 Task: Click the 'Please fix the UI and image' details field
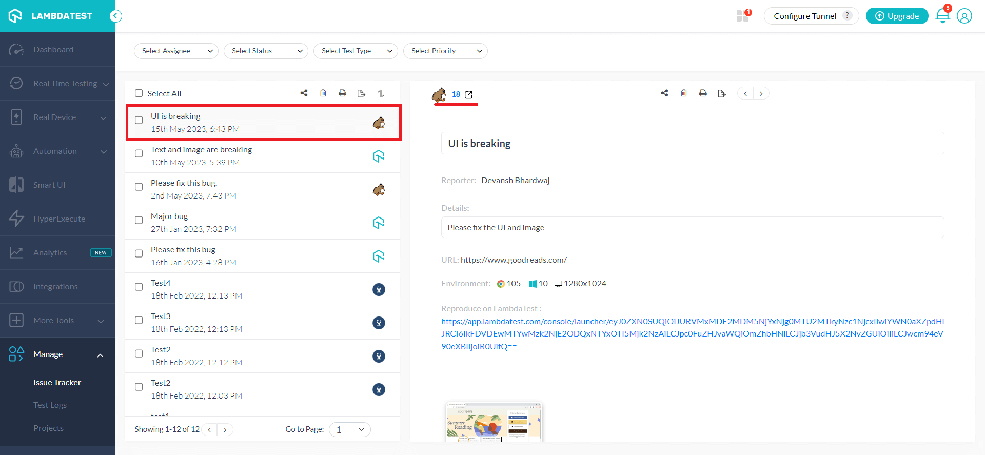point(693,227)
